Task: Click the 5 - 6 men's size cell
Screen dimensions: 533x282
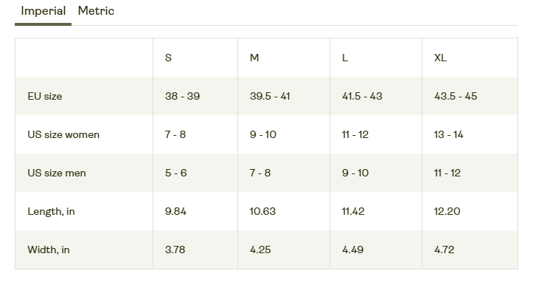Action: pos(176,173)
